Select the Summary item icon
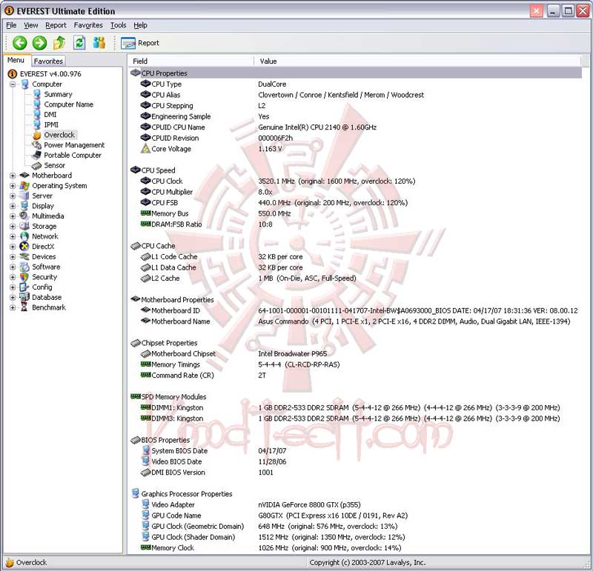The image size is (593, 571). (36, 95)
